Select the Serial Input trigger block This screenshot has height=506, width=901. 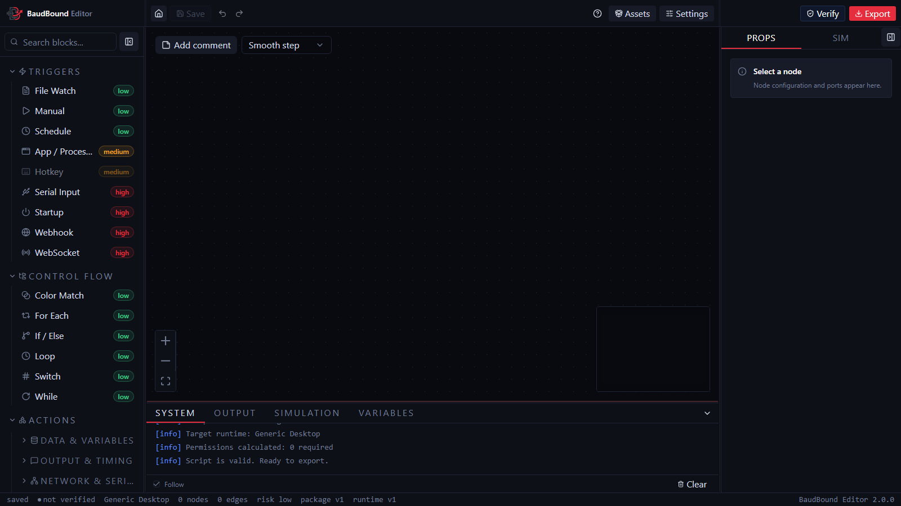78,192
